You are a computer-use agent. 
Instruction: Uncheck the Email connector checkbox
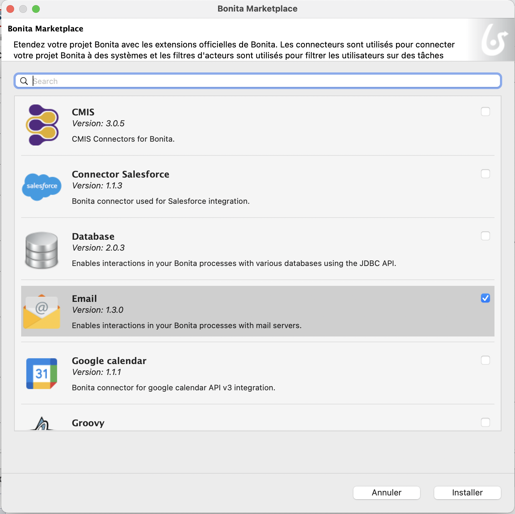[485, 298]
